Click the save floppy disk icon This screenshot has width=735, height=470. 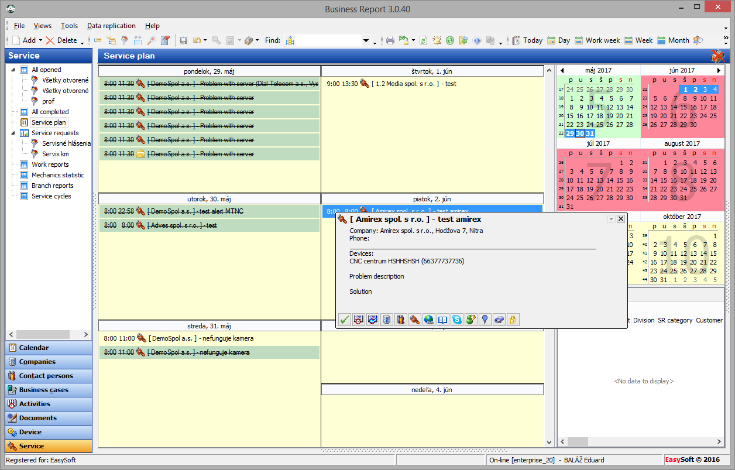[183, 40]
